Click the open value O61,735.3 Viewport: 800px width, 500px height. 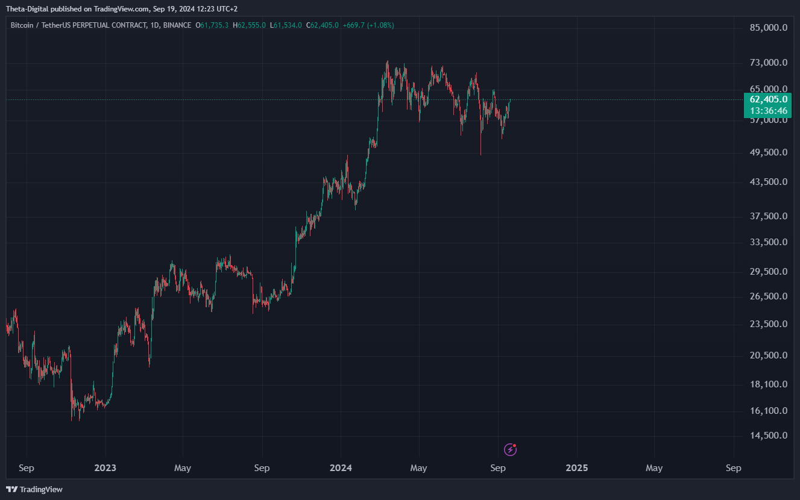pyautogui.click(x=212, y=25)
